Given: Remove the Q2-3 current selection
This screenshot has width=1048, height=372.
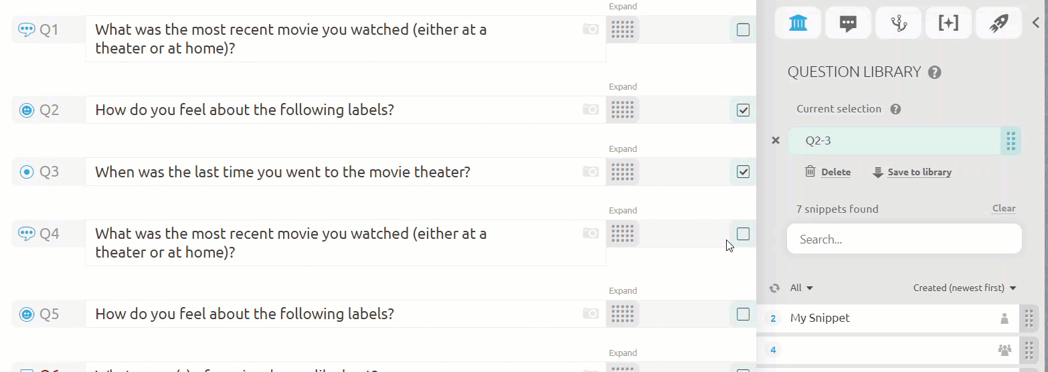Looking at the screenshot, I should [x=776, y=141].
